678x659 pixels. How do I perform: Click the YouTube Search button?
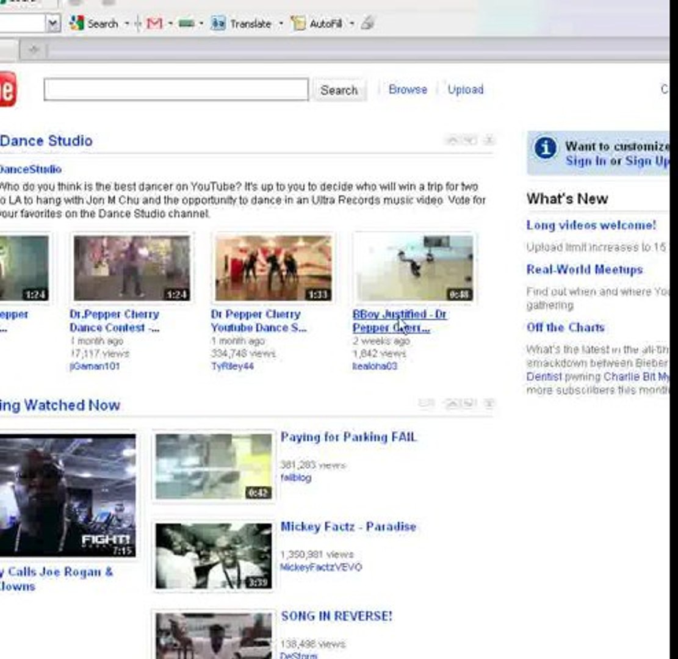coord(339,90)
